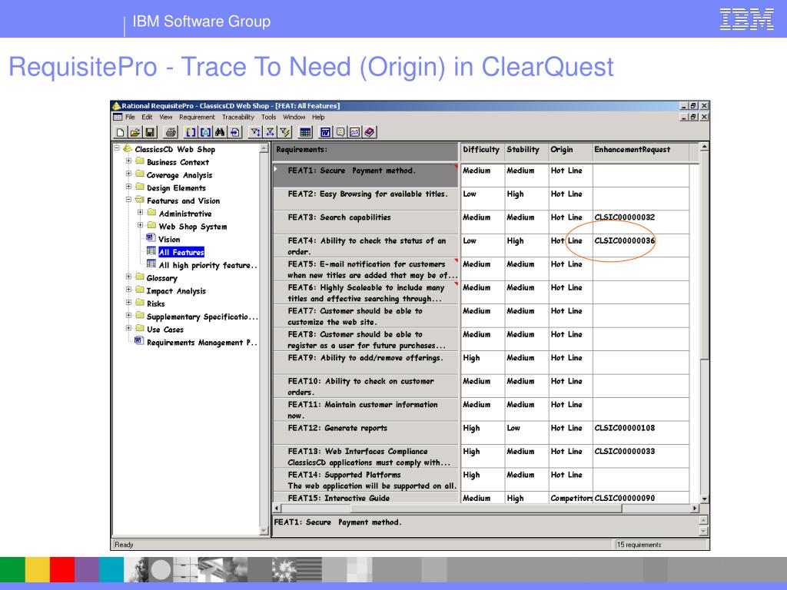Screen dimensions: 787x590
Task: Click the Open folder toolbar icon
Action: [135, 132]
